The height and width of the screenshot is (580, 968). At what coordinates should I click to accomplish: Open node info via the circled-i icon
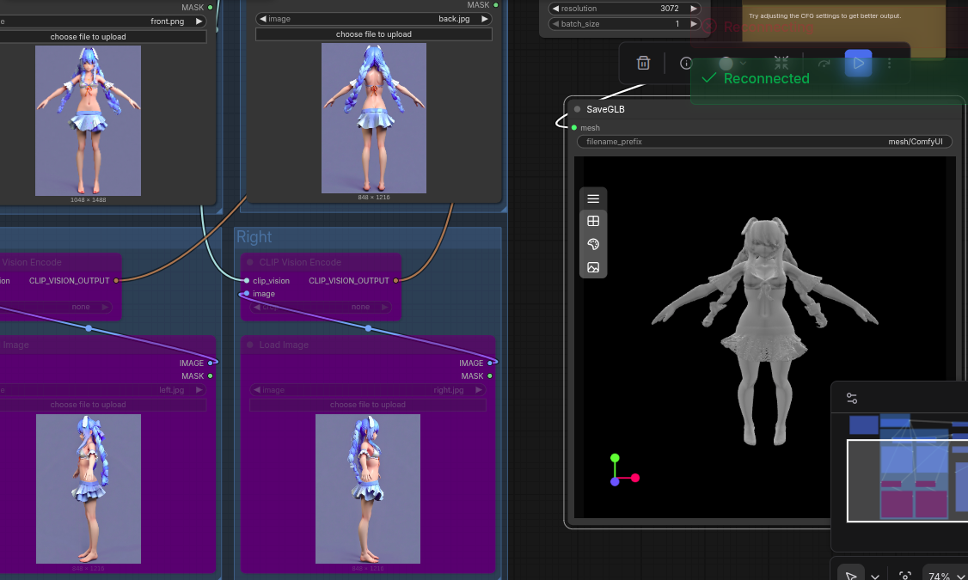point(686,63)
